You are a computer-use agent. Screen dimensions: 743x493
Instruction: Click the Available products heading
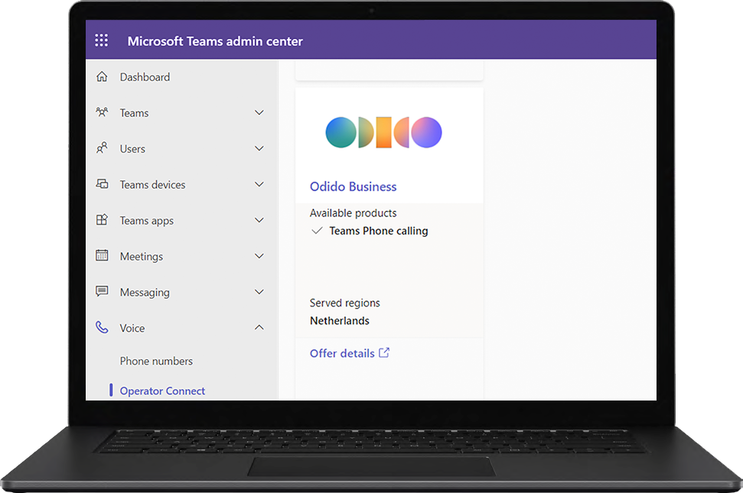point(353,213)
